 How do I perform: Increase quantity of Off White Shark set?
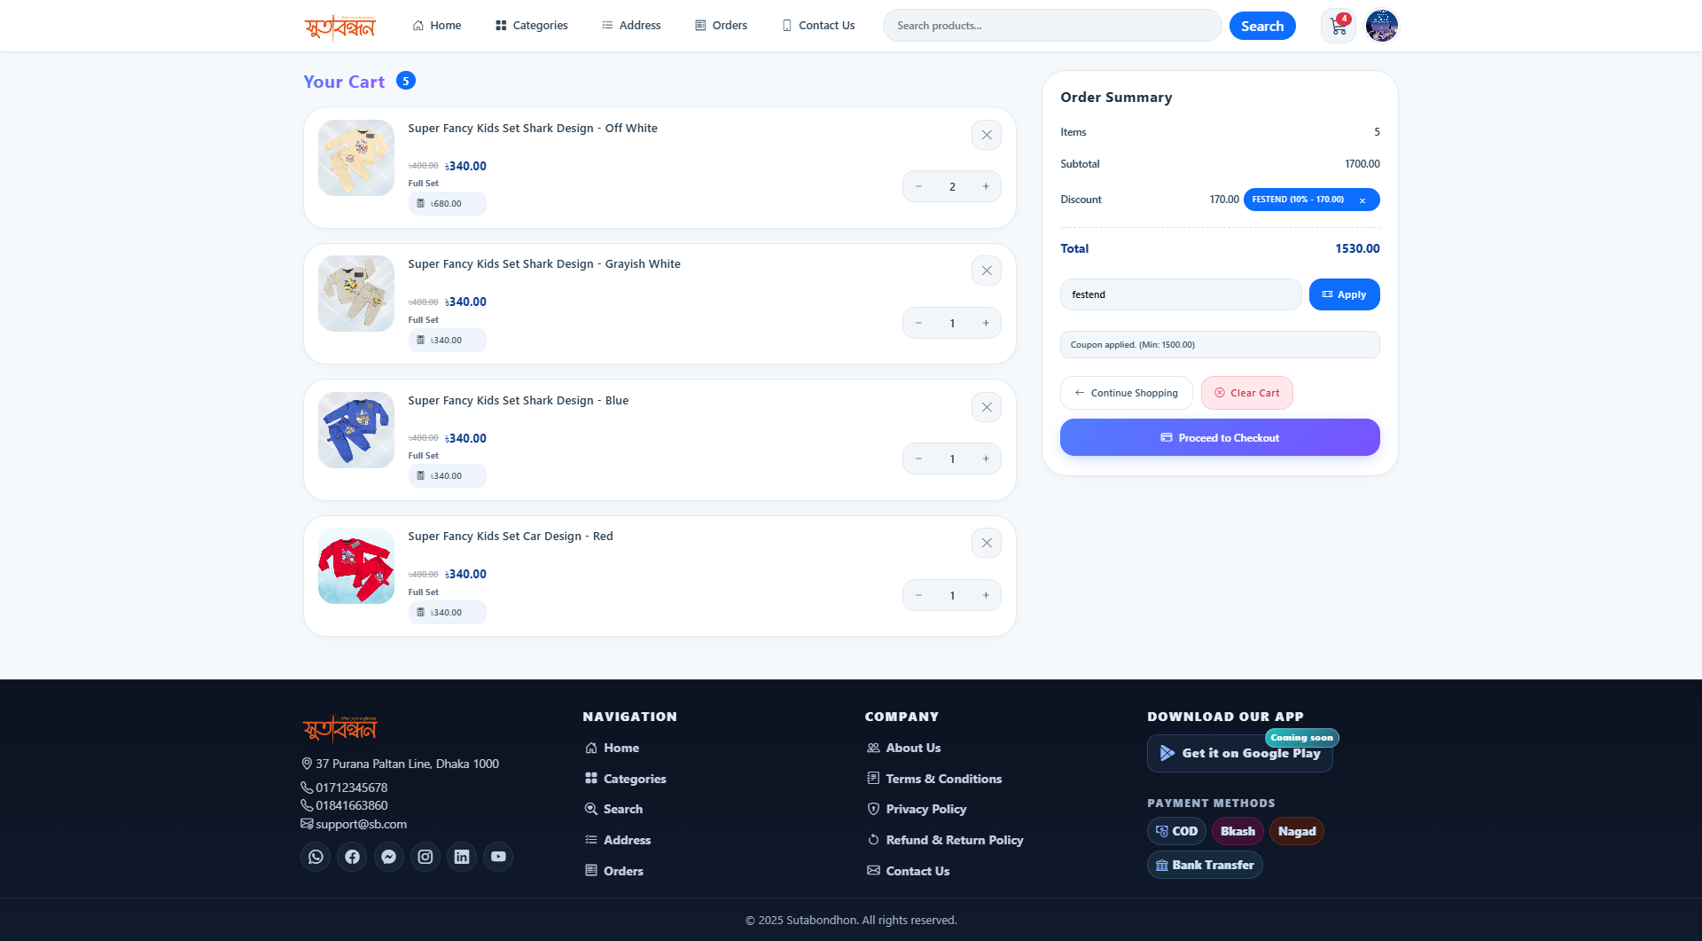[985, 186]
